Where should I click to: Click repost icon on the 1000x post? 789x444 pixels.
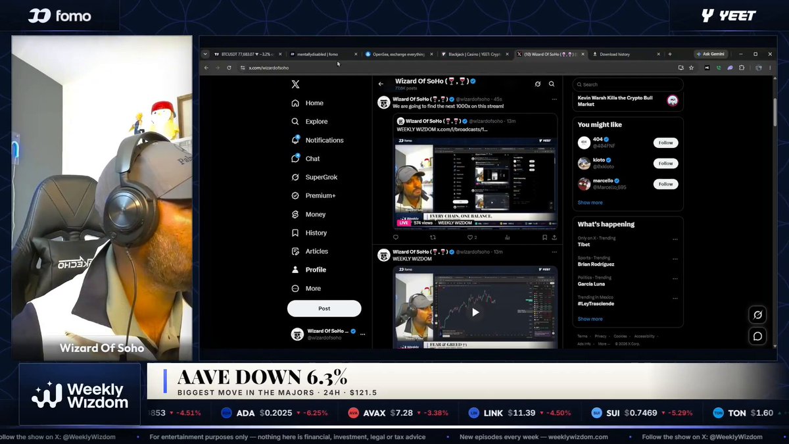433,237
